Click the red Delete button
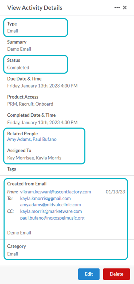Screen dimensions: 134x284 coord(117,274)
